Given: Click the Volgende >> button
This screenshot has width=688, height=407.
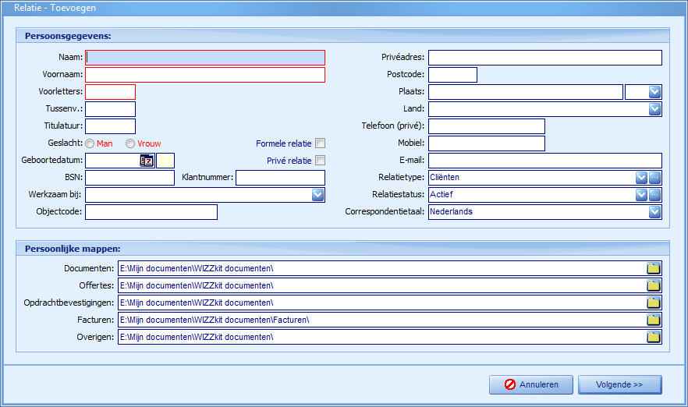Looking at the screenshot, I should click(x=619, y=384).
